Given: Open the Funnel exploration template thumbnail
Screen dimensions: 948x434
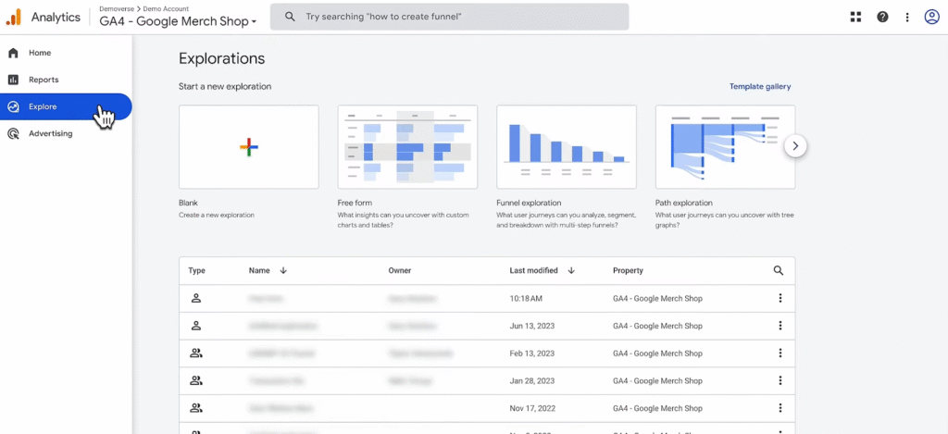Looking at the screenshot, I should [x=567, y=147].
